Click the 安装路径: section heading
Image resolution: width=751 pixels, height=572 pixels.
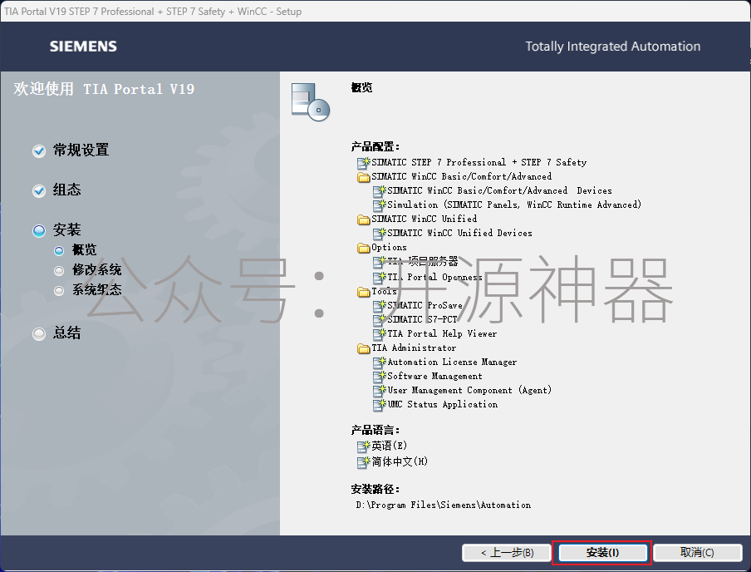[375, 489]
